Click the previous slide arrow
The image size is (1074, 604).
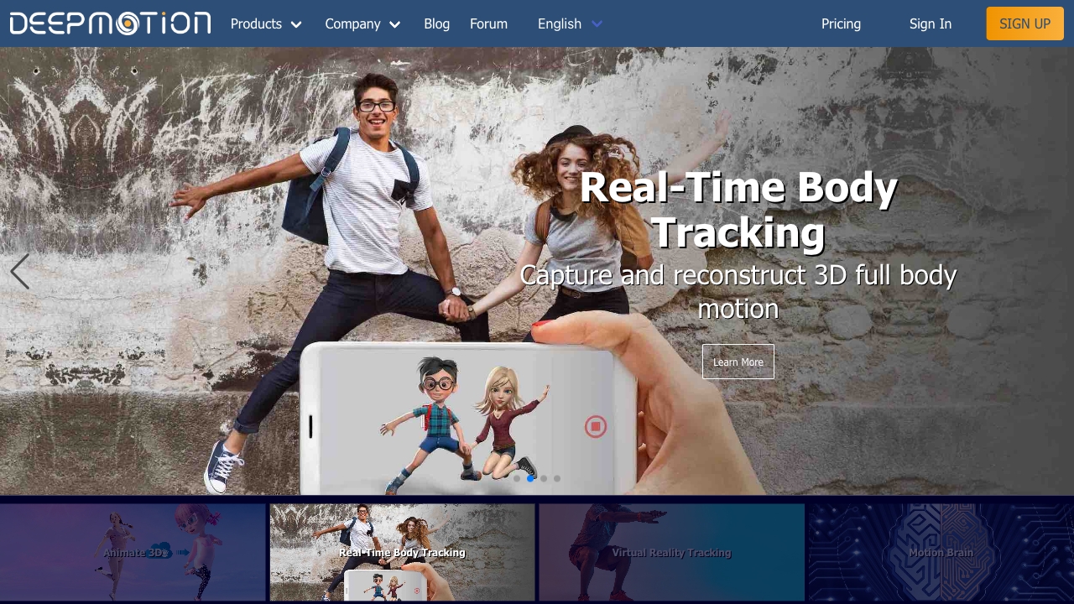[x=18, y=271]
